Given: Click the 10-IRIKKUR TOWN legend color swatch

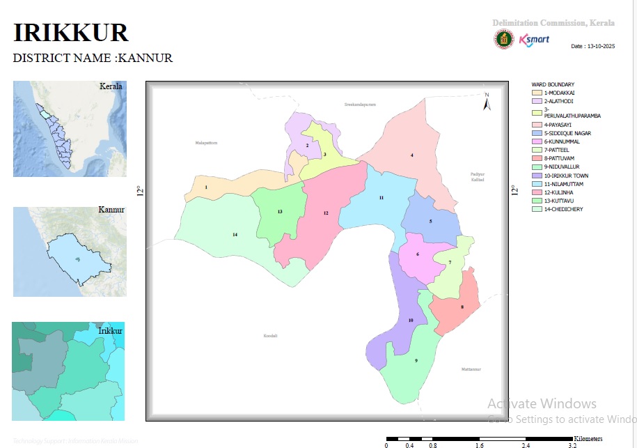Looking at the screenshot, I should tap(537, 176).
